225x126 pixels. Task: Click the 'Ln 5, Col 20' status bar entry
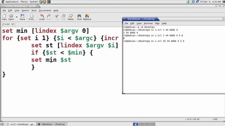(x=193, y=119)
